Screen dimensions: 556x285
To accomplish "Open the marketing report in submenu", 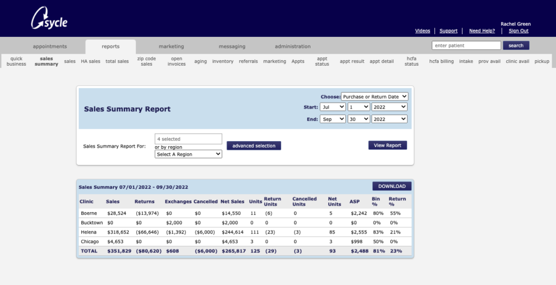I will [x=274, y=61].
